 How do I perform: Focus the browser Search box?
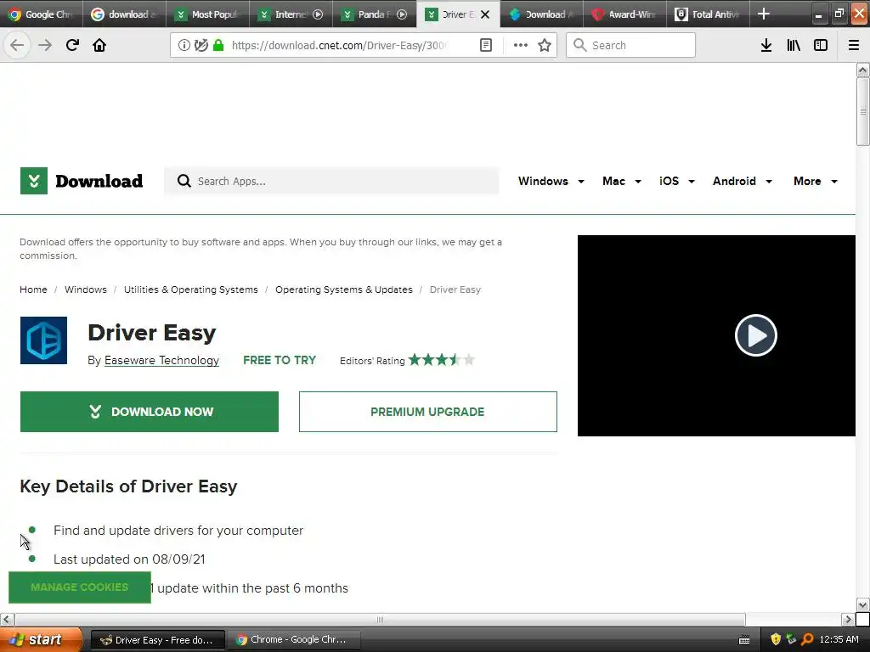[630, 45]
